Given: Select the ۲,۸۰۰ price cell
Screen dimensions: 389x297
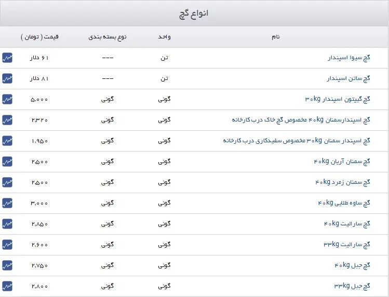Looking at the screenshot, I should [39, 286].
